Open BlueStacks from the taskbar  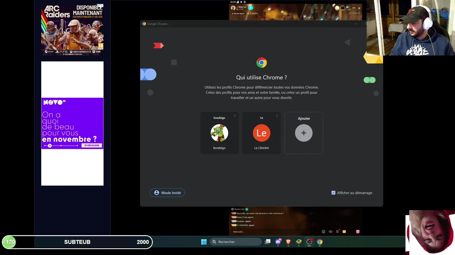point(299,242)
